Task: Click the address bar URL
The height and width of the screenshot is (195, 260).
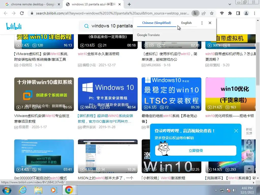Action: tap(112, 13)
